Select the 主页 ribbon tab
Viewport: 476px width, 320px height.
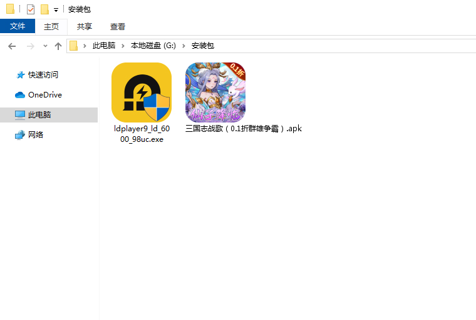click(51, 26)
